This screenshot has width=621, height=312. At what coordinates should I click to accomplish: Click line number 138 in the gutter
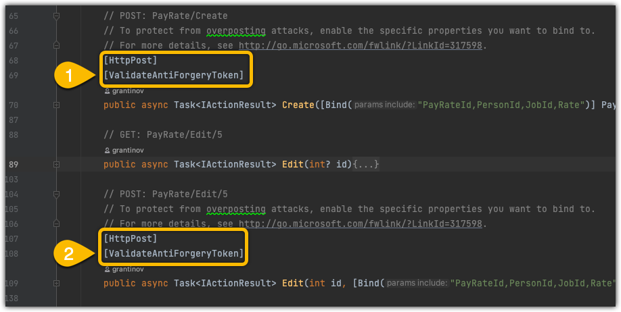12,298
